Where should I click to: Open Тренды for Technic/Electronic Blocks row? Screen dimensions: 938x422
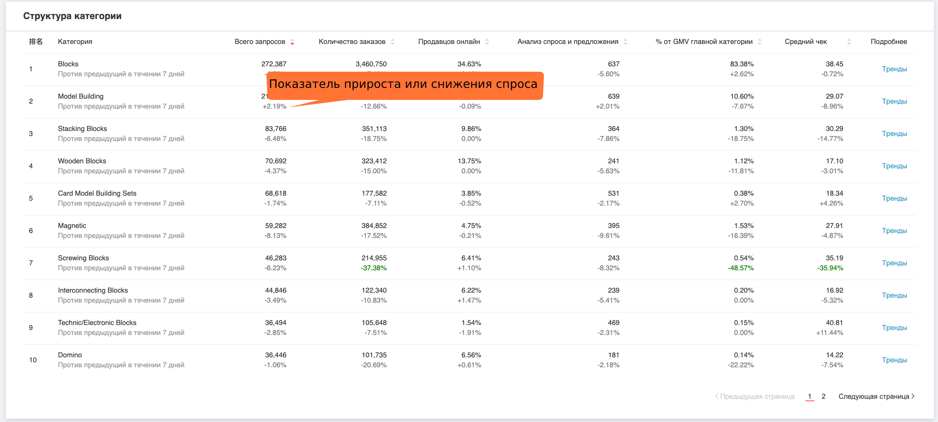(x=894, y=327)
